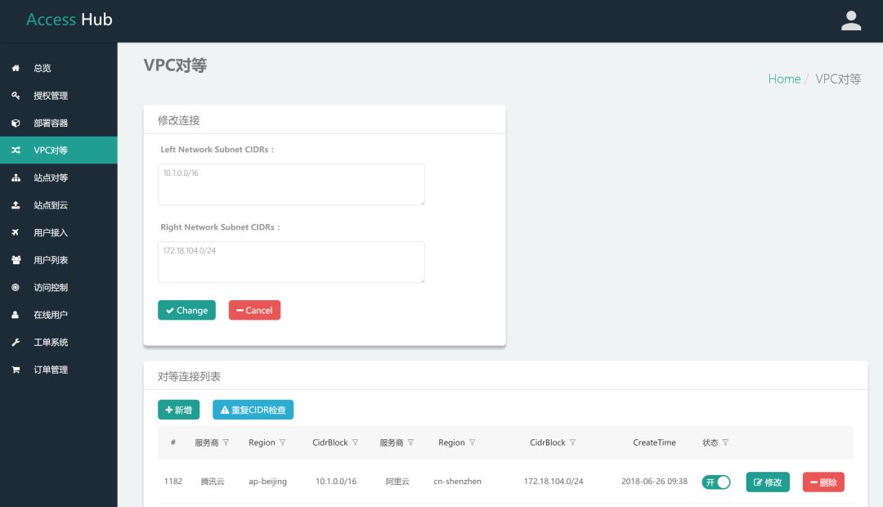Filter the first CidrBlock column
The height and width of the screenshot is (507, 883).
[x=356, y=442]
